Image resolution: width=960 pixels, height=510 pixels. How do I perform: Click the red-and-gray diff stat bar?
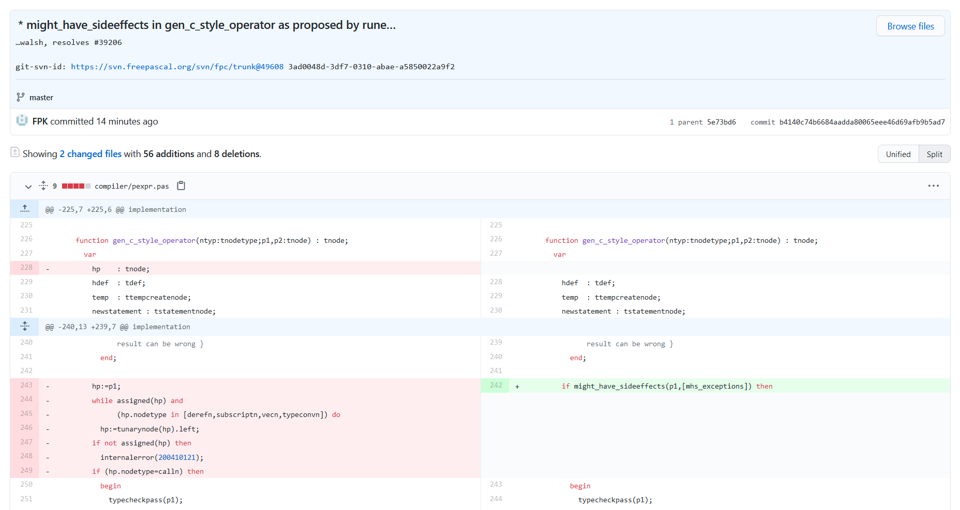point(76,186)
